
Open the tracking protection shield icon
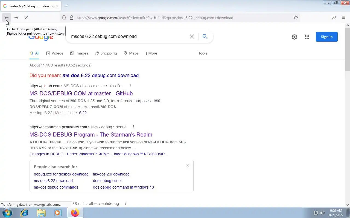(64, 18)
